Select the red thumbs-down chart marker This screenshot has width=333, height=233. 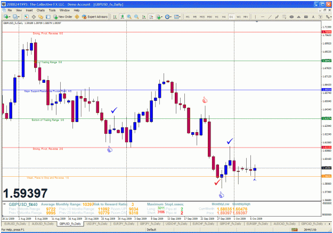tap(205, 100)
